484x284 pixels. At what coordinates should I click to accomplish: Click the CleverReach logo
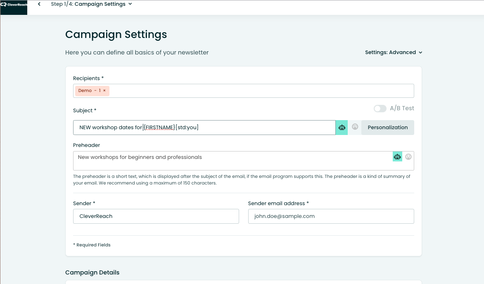pyautogui.click(x=14, y=5)
